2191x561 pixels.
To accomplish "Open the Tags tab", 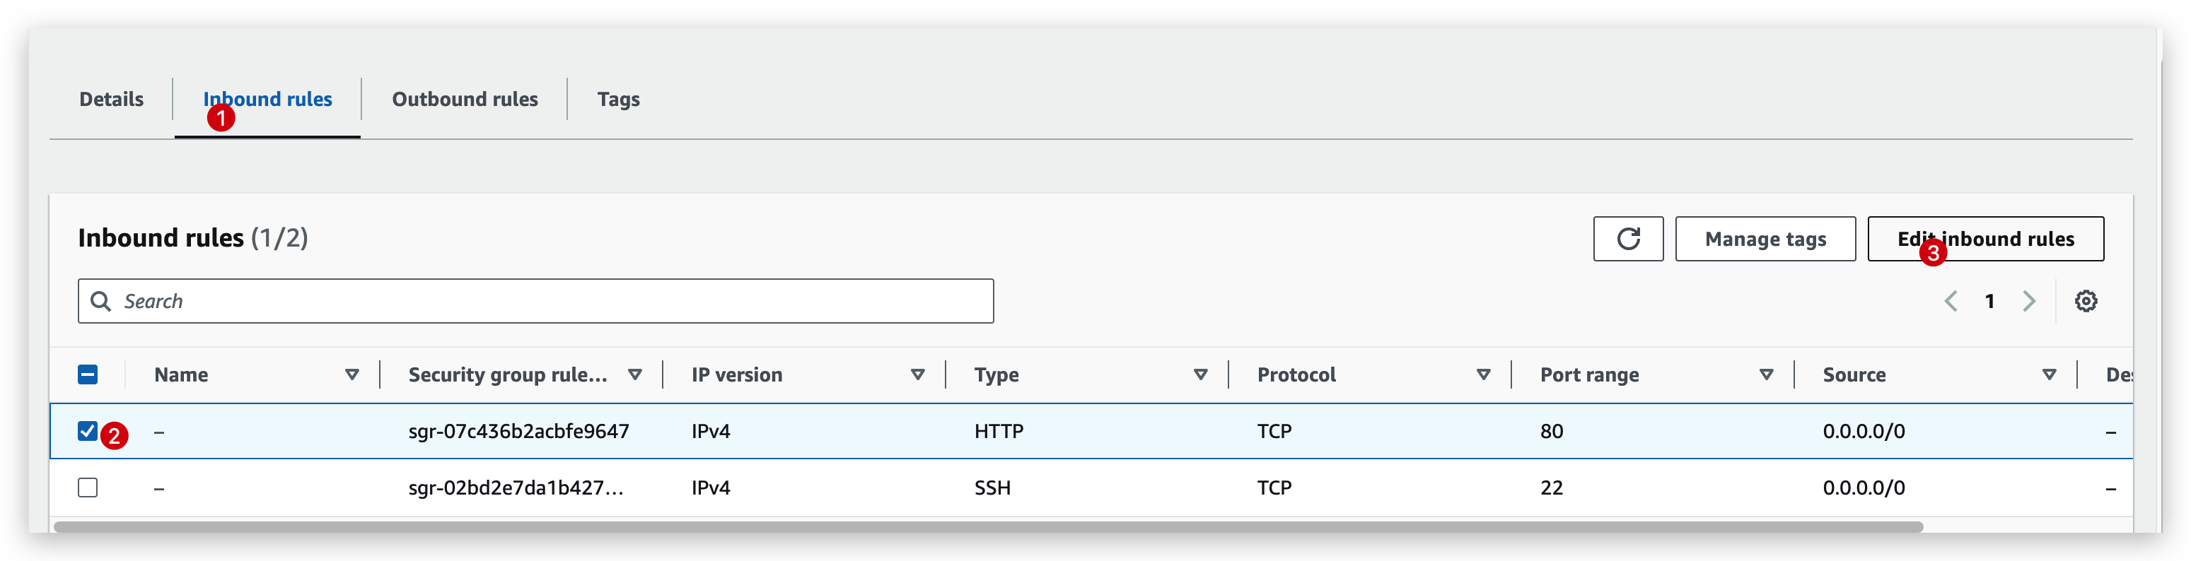I will (618, 99).
